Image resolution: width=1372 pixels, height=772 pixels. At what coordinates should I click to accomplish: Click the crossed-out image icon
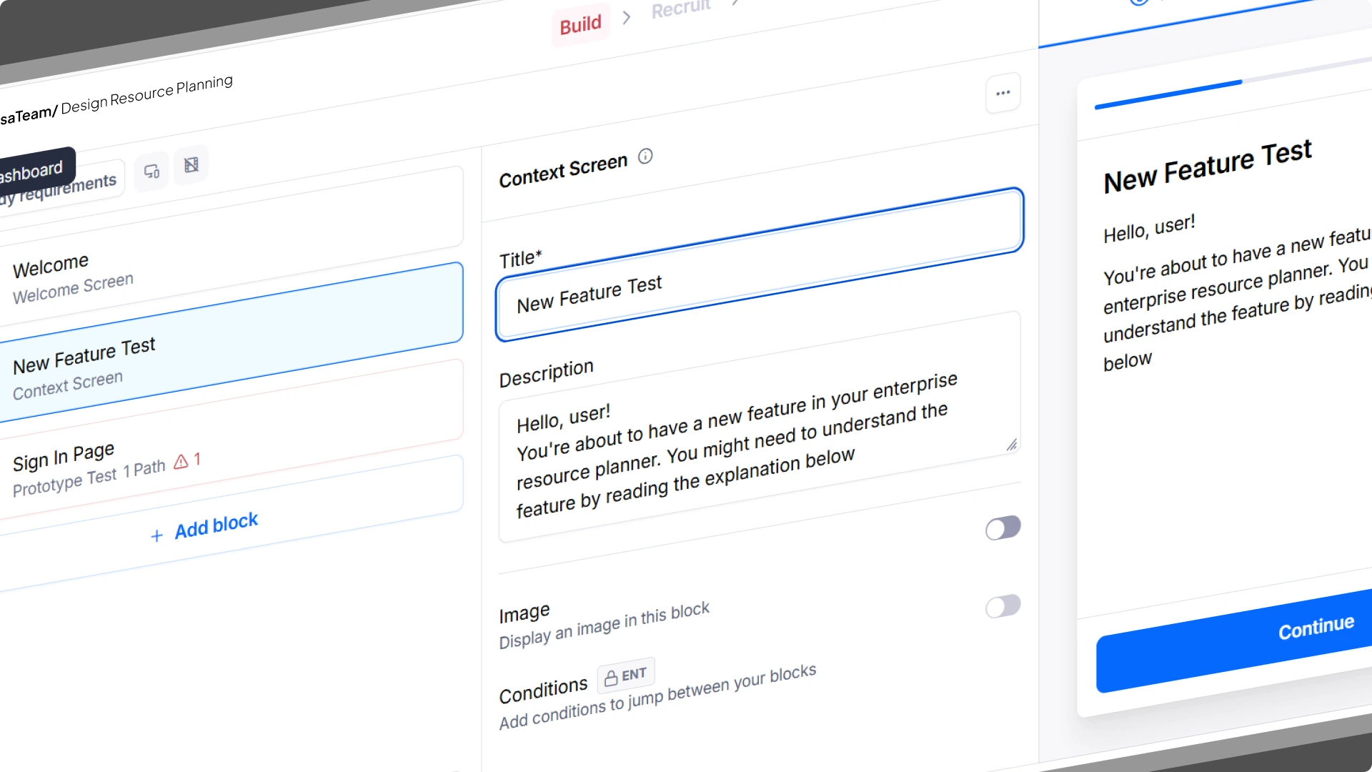coord(191,165)
